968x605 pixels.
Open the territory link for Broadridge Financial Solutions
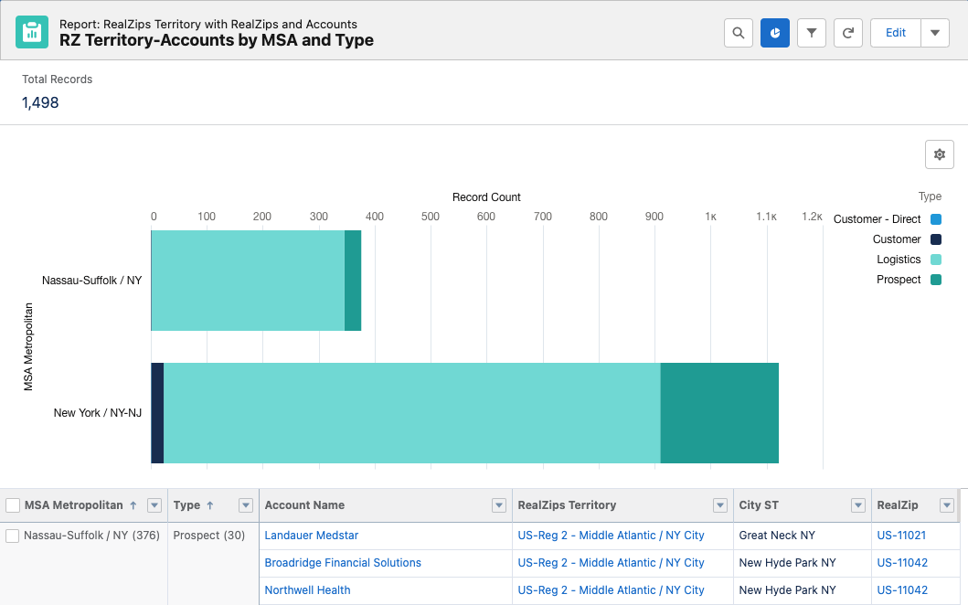tap(611, 563)
